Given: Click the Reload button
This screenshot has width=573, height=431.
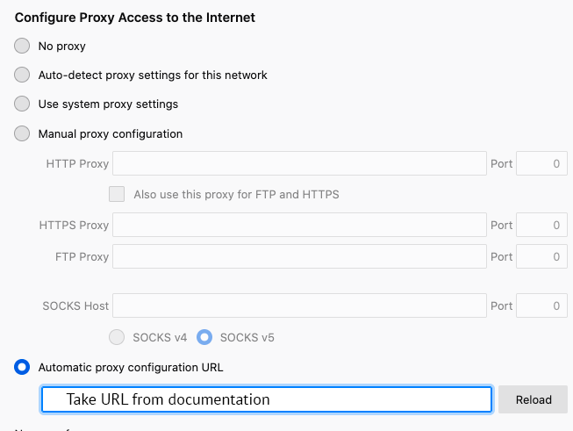Looking at the screenshot, I should point(534,399).
